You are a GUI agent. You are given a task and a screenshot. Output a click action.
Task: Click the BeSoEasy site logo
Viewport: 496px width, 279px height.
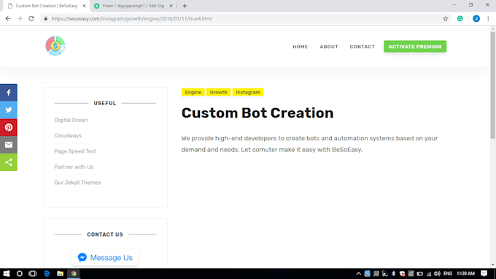(55, 46)
